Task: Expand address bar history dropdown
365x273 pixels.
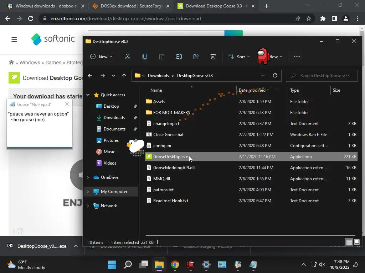Action: click(x=263, y=75)
